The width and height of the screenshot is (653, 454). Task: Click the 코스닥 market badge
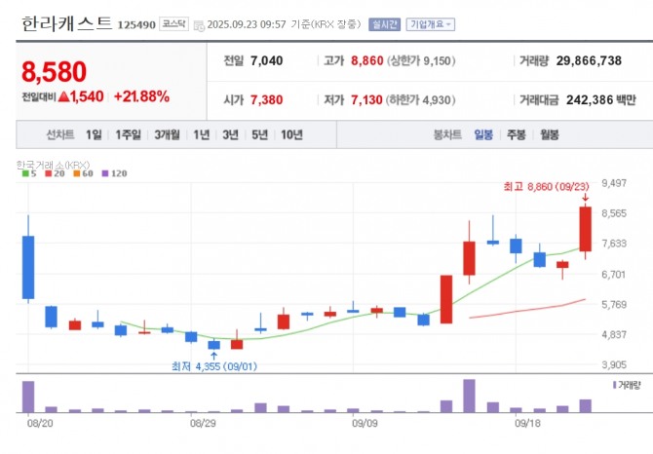pos(173,25)
